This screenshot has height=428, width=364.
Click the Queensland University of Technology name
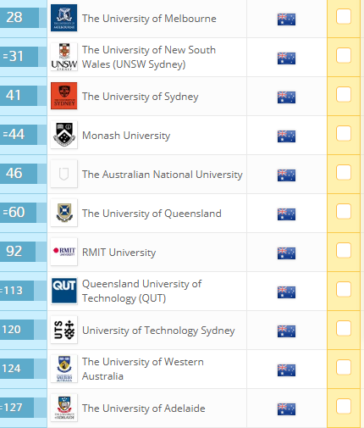click(x=141, y=291)
